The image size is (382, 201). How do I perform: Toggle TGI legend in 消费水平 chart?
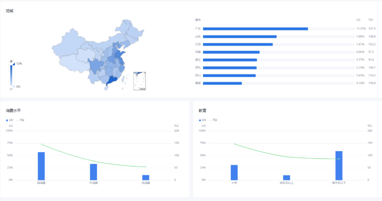coord(21,120)
